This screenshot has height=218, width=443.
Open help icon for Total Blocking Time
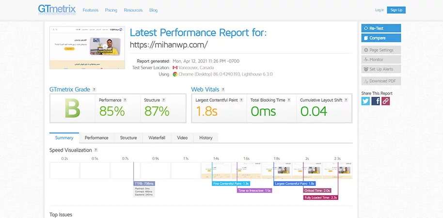[x=289, y=100]
